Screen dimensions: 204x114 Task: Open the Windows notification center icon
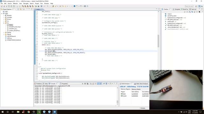[x=200, y=112]
